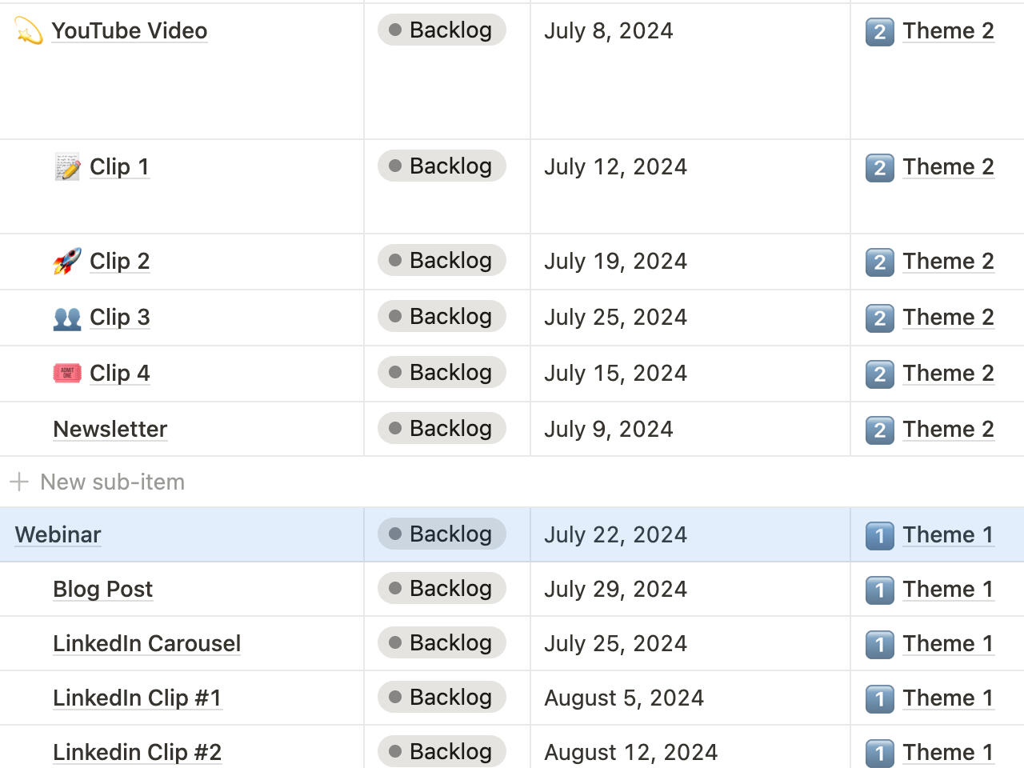The height and width of the screenshot is (768, 1024).
Task: Click the people silhouette icon beside Clip 3
Action: (x=67, y=318)
